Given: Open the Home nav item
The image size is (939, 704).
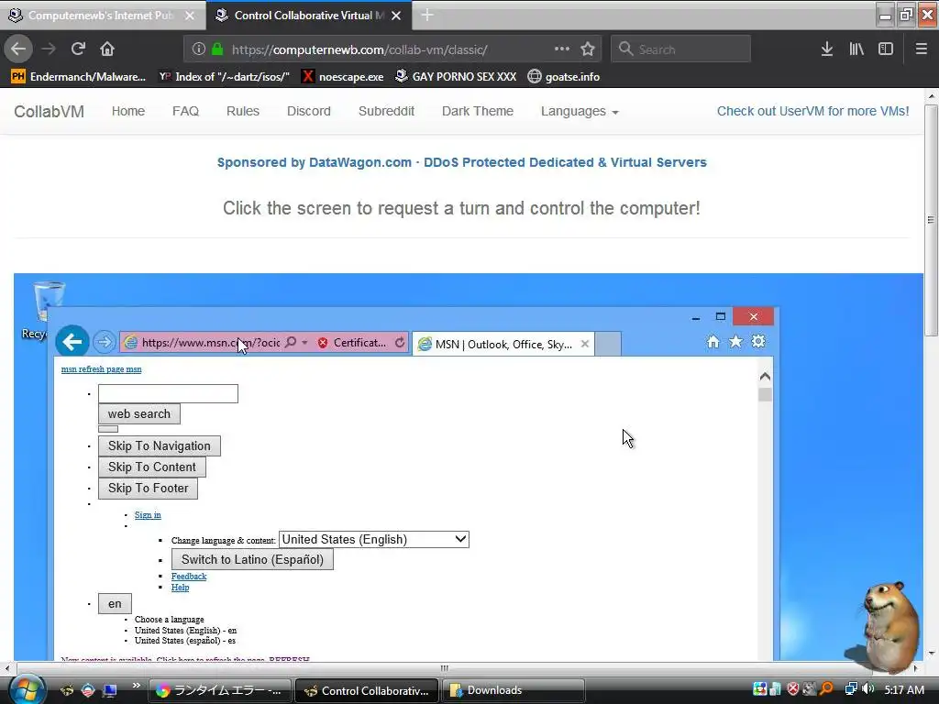Looking at the screenshot, I should pyautogui.click(x=128, y=111).
